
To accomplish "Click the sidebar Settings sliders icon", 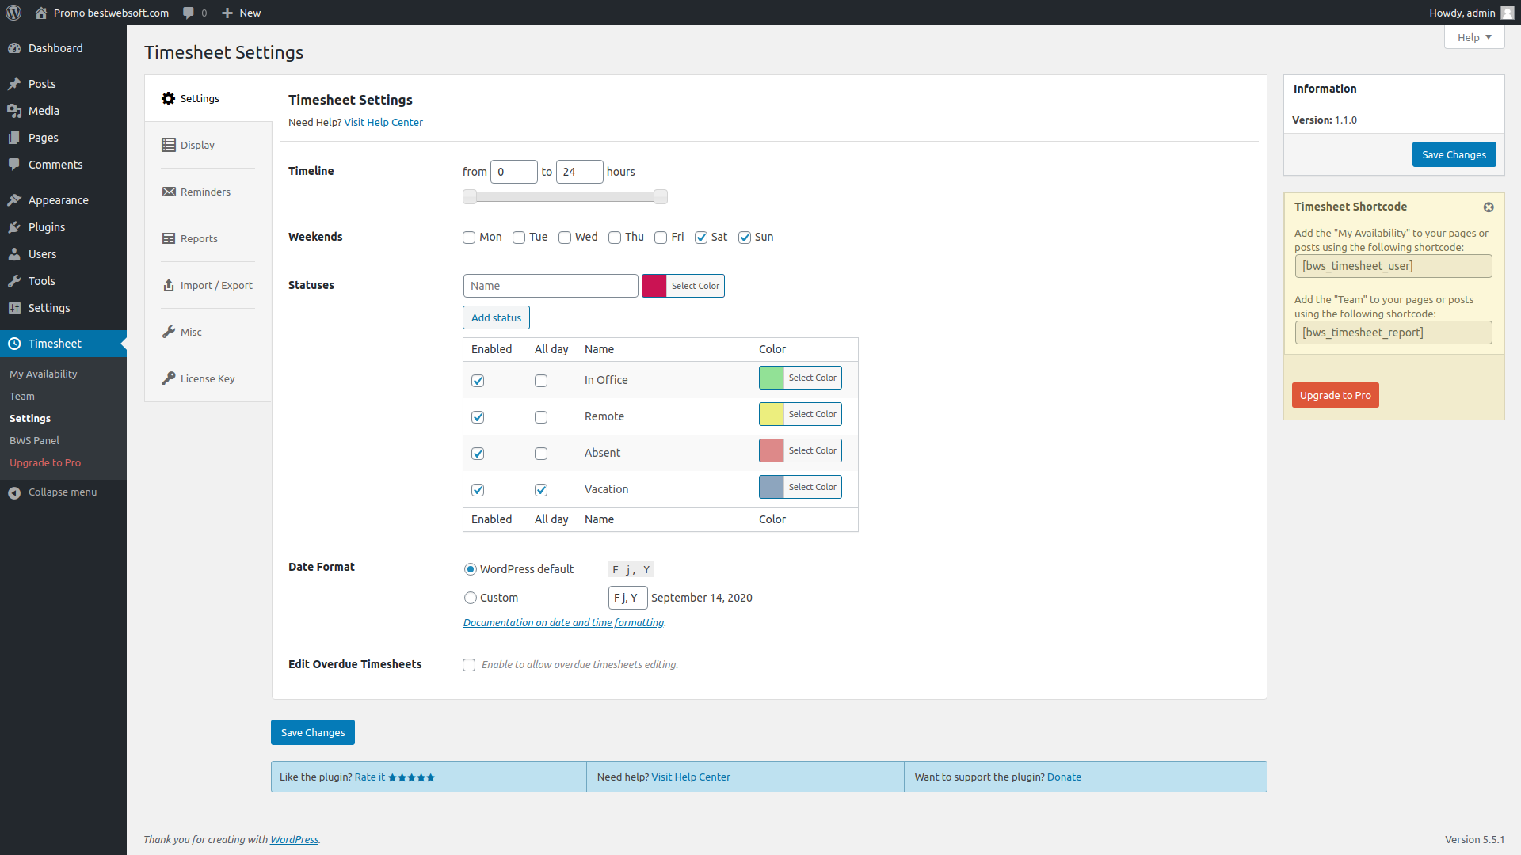I will [14, 308].
